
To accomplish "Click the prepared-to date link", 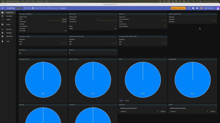I will (63, 8).
